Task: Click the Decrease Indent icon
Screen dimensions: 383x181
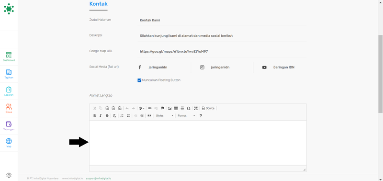Action: (136, 116)
